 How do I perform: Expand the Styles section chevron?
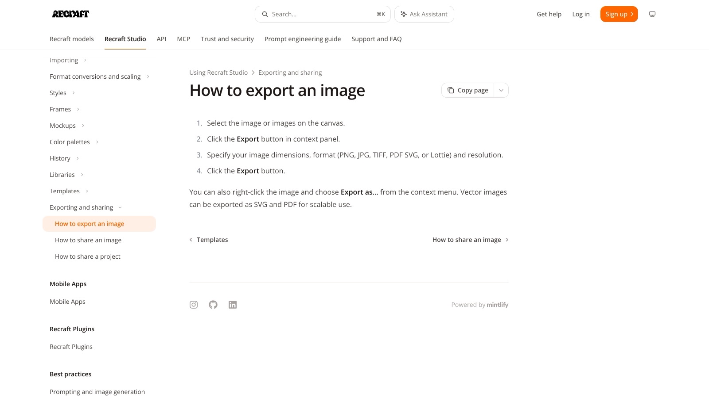(74, 93)
